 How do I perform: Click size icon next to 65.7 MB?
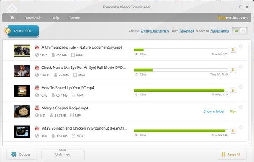point(53,95)
